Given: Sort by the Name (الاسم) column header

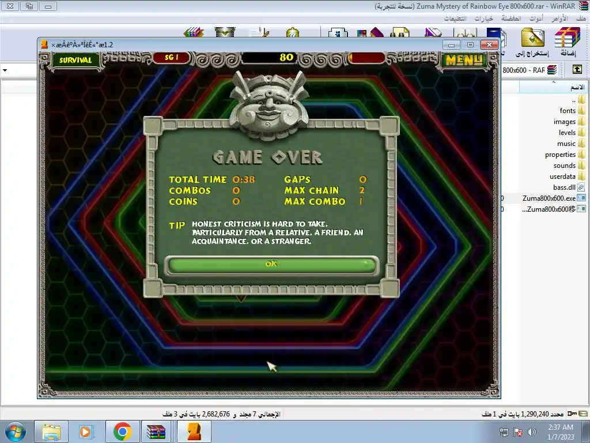Looking at the screenshot, I should 554,87.
